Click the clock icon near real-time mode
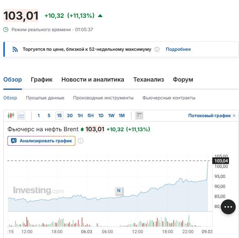239x238 pixels. 6,29
